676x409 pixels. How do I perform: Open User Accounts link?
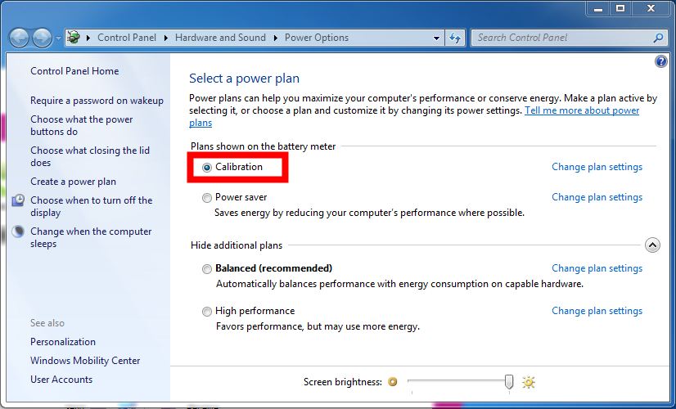point(61,380)
